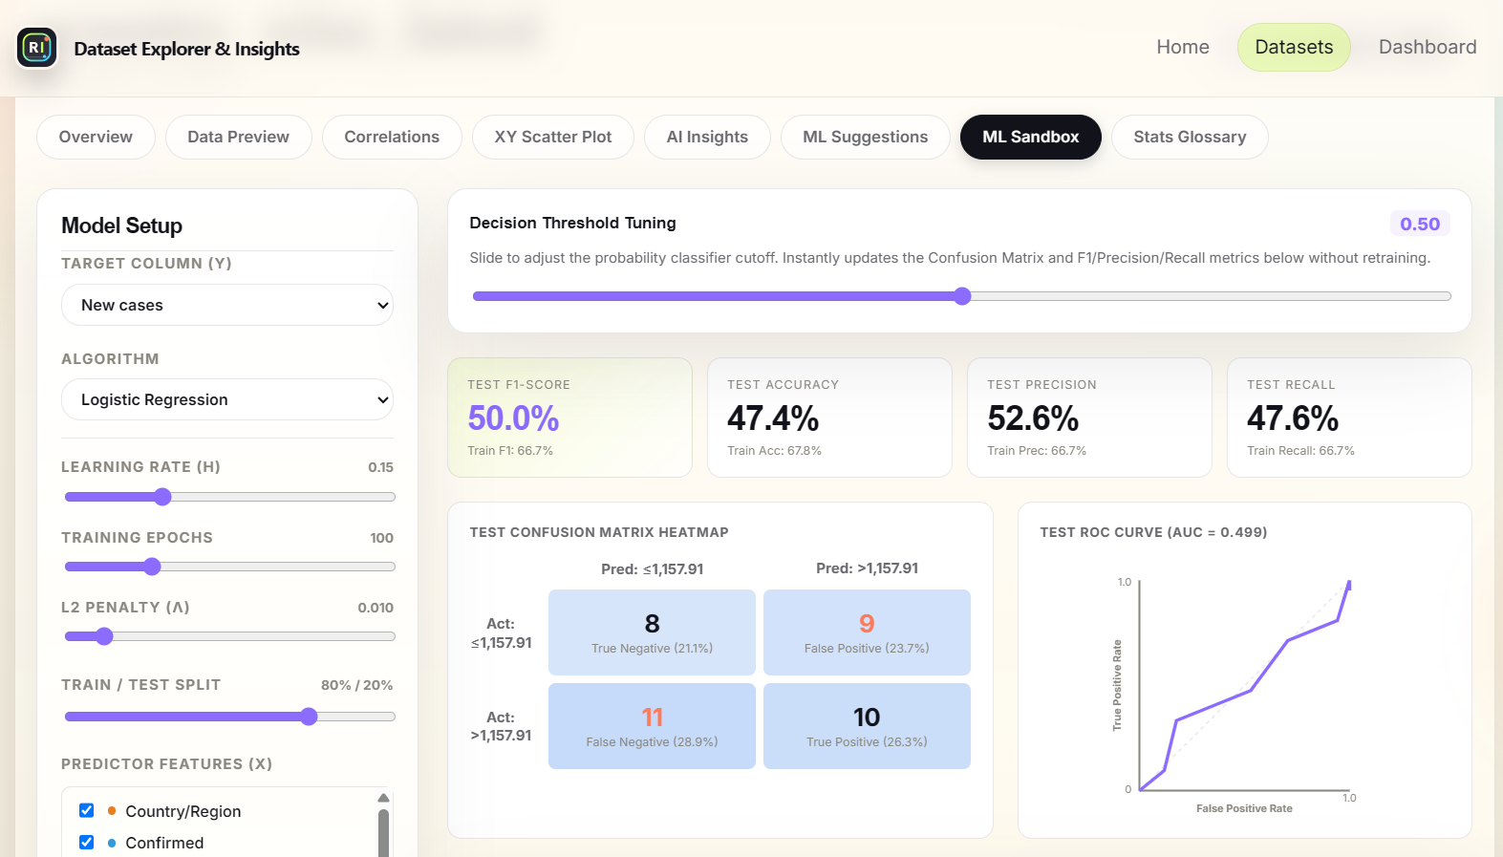1503x857 pixels.
Task: Click the 'Pred: >1,157.91' column header
Action: pos(867,568)
